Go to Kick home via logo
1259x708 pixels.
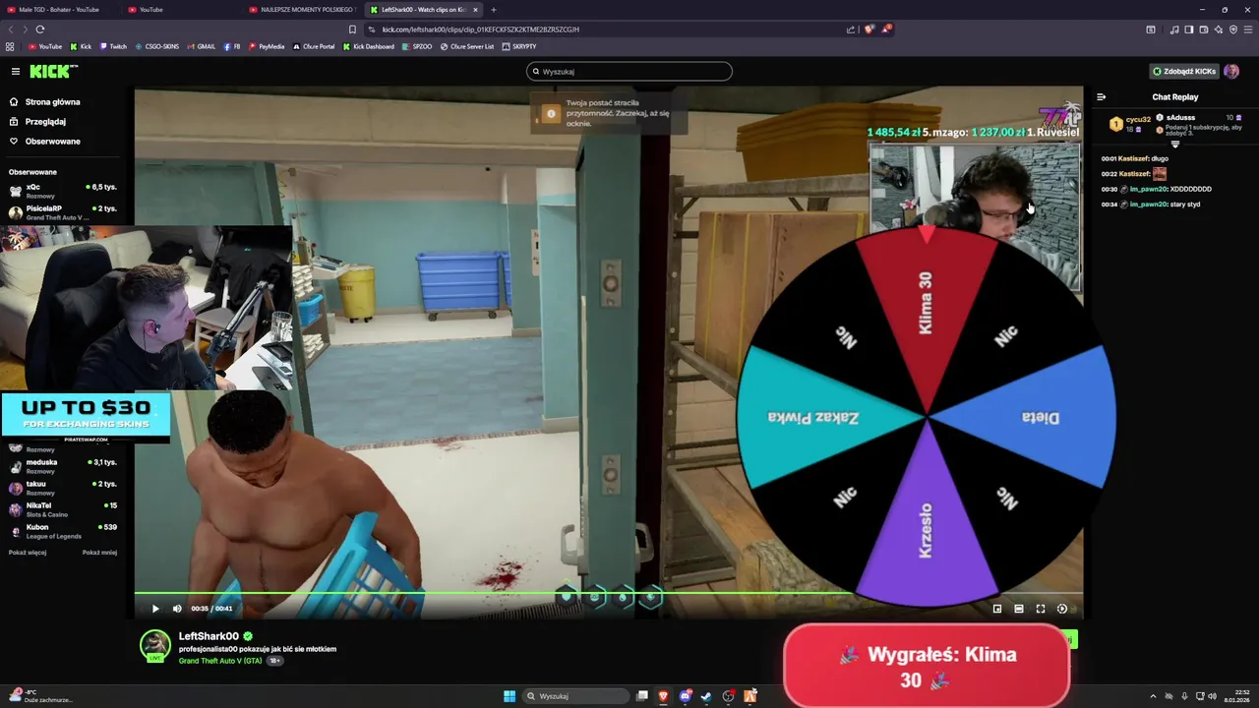tap(53, 71)
